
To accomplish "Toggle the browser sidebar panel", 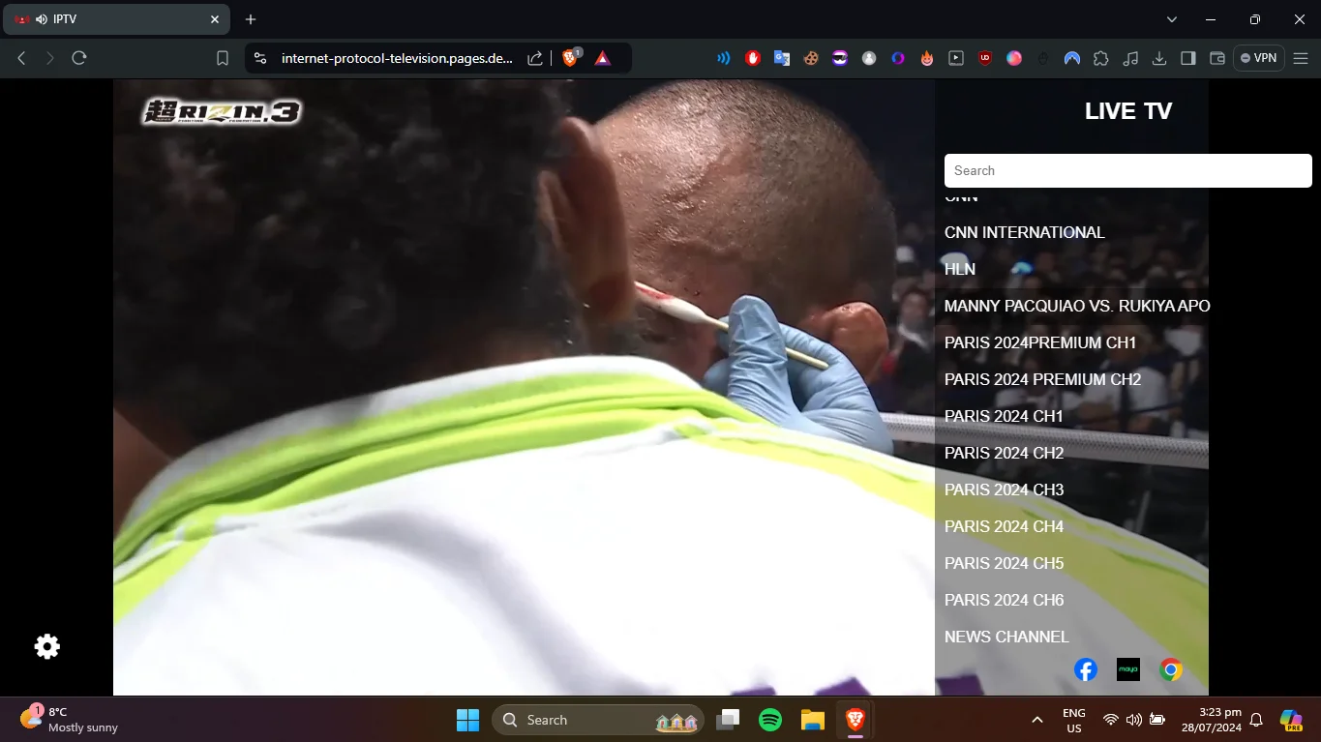I will (x=1188, y=58).
